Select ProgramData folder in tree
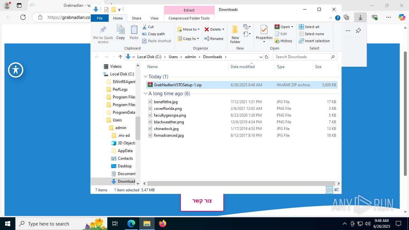 point(124,112)
